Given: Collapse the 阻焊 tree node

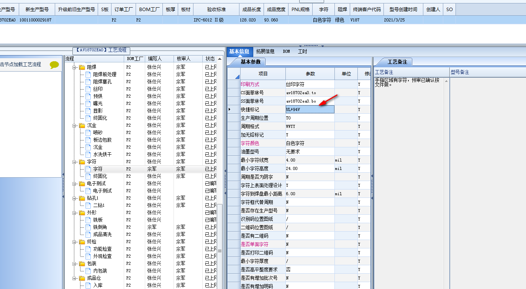Looking at the screenshot, I should tap(74, 67).
